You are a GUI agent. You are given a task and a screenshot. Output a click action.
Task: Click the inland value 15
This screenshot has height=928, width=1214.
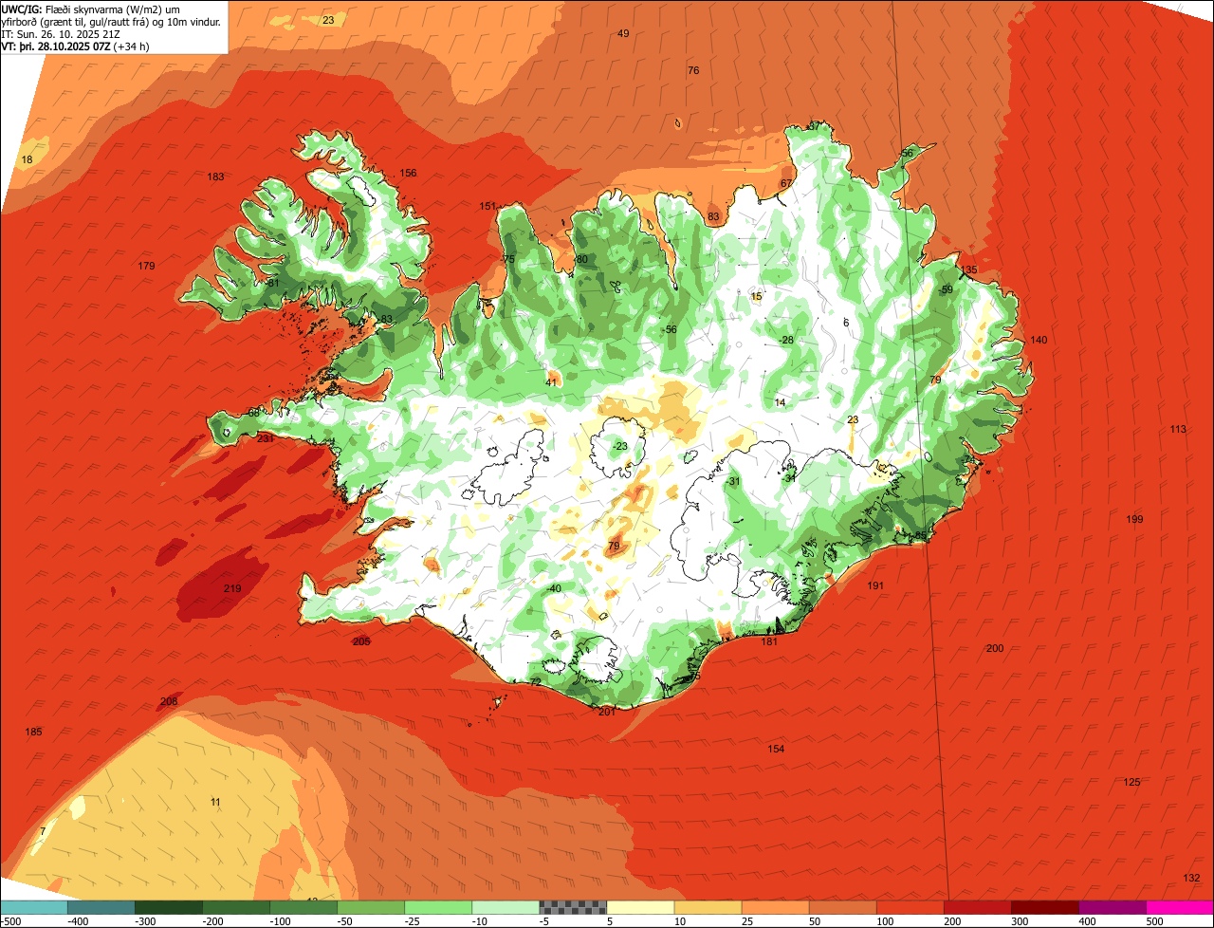[756, 296]
